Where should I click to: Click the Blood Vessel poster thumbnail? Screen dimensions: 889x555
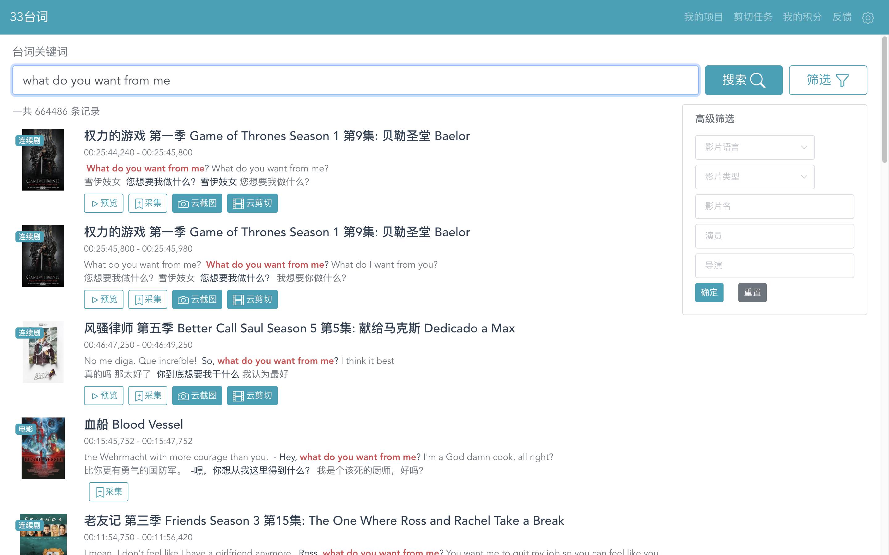tap(43, 448)
